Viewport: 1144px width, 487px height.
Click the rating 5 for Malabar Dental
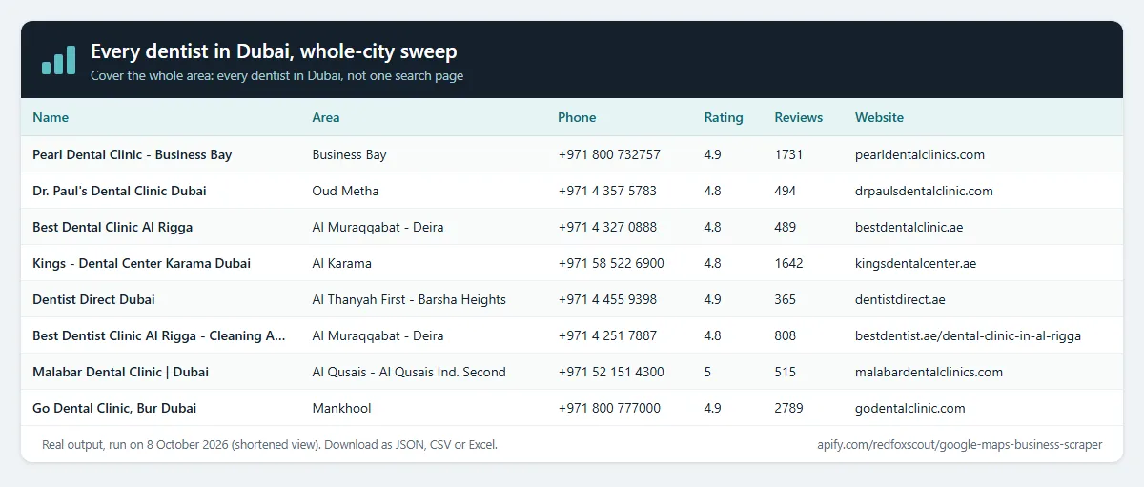point(707,372)
